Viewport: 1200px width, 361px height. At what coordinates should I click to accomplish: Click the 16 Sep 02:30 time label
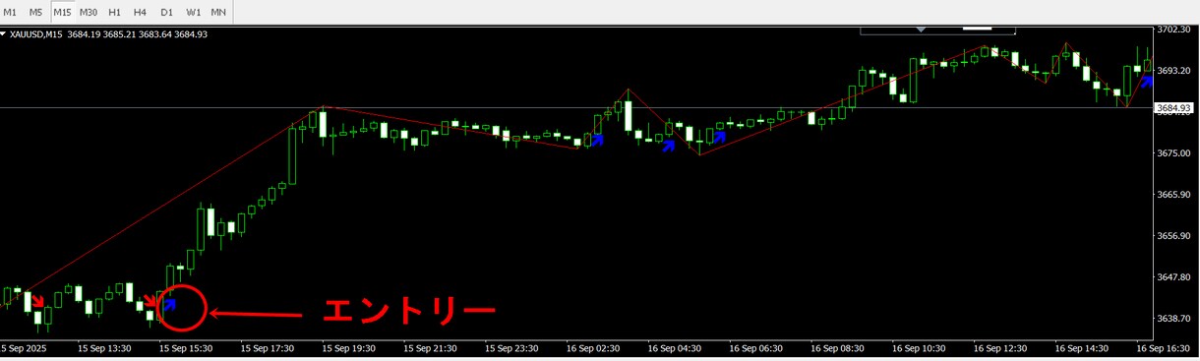tap(594, 348)
